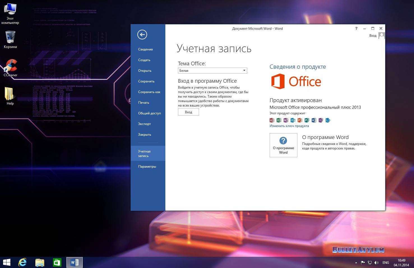Select the Корзина recycle bin icon

10,40
